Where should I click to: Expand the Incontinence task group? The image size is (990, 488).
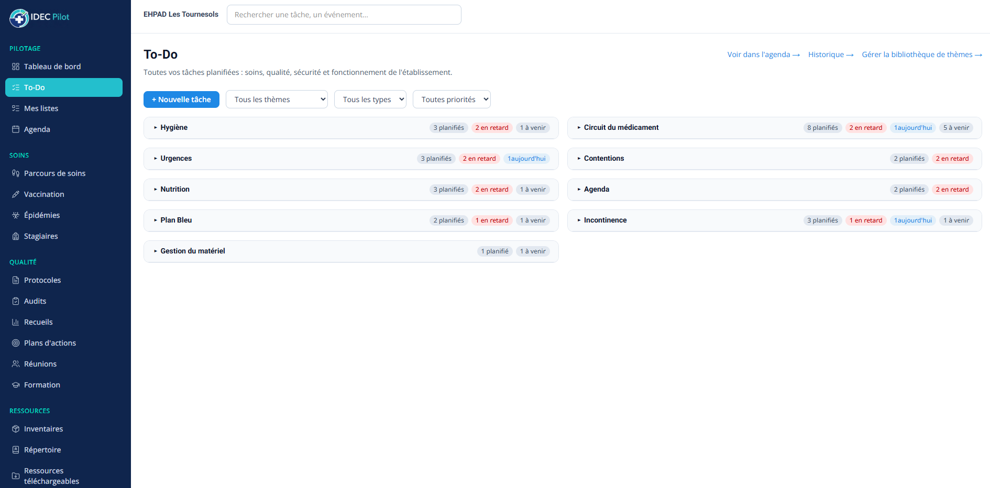click(x=774, y=220)
